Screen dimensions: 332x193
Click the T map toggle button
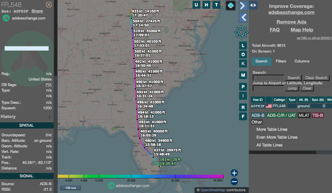point(216,5)
